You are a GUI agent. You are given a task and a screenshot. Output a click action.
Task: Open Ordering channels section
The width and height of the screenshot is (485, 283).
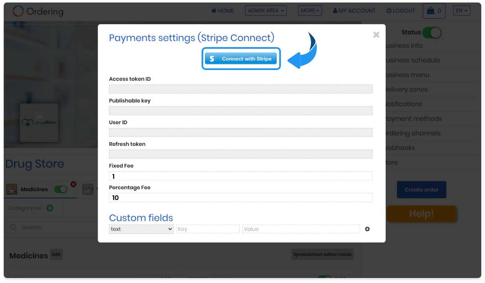coord(413,133)
